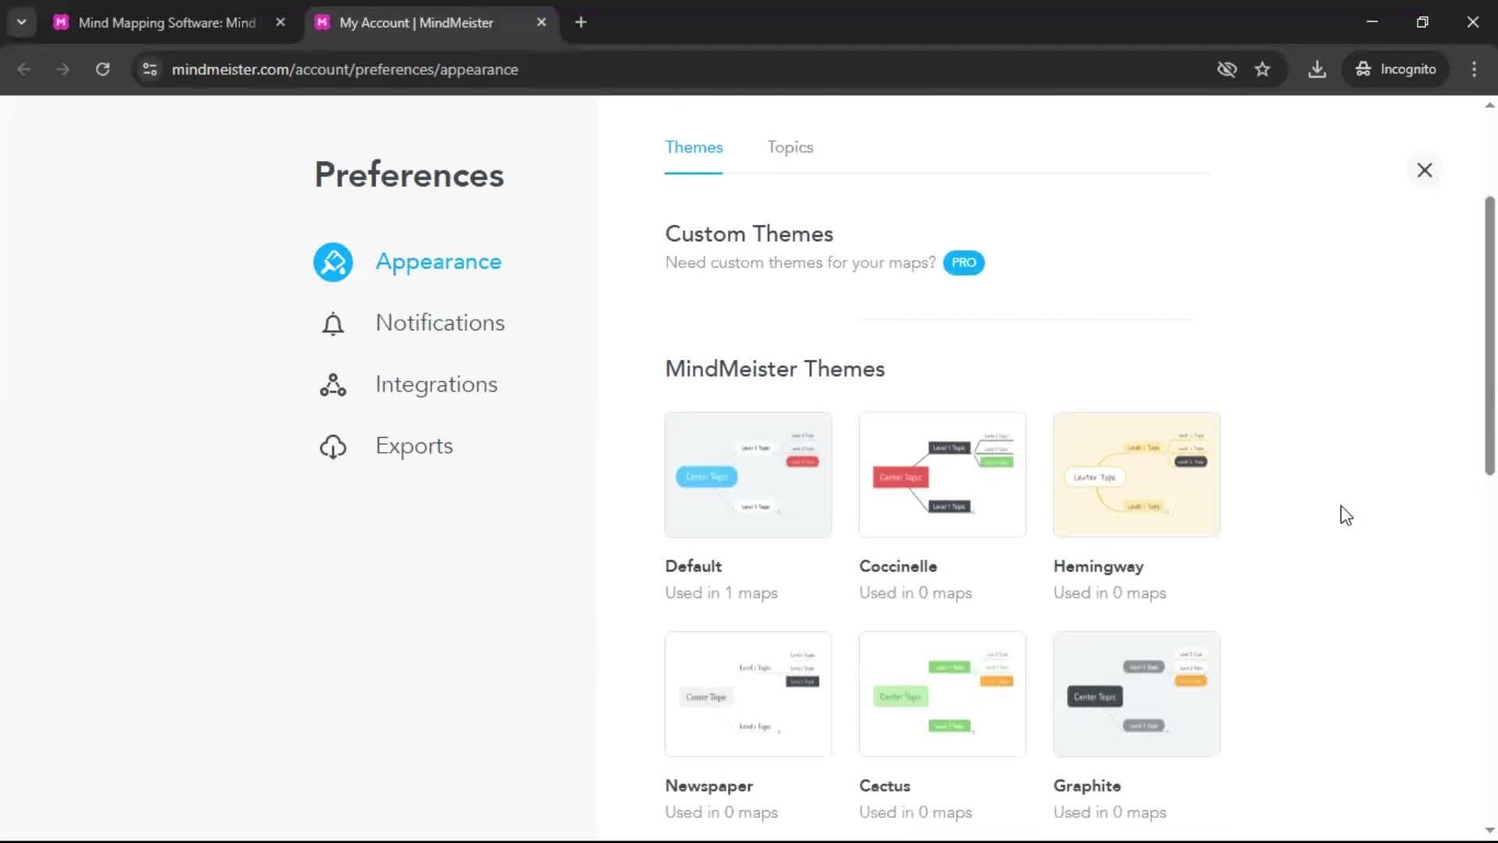Go back using browser back arrow

pos(24,69)
